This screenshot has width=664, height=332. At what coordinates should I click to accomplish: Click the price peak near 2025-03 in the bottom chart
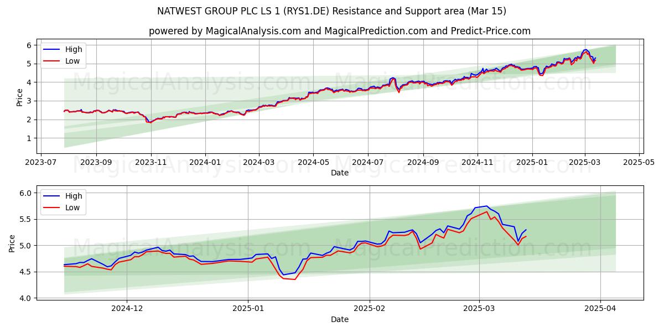pos(486,206)
